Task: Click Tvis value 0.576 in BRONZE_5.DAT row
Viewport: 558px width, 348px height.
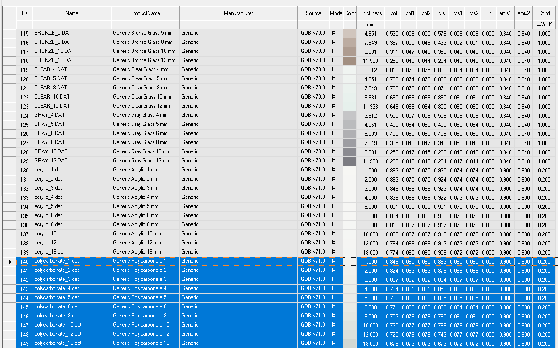Action: click(x=440, y=33)
